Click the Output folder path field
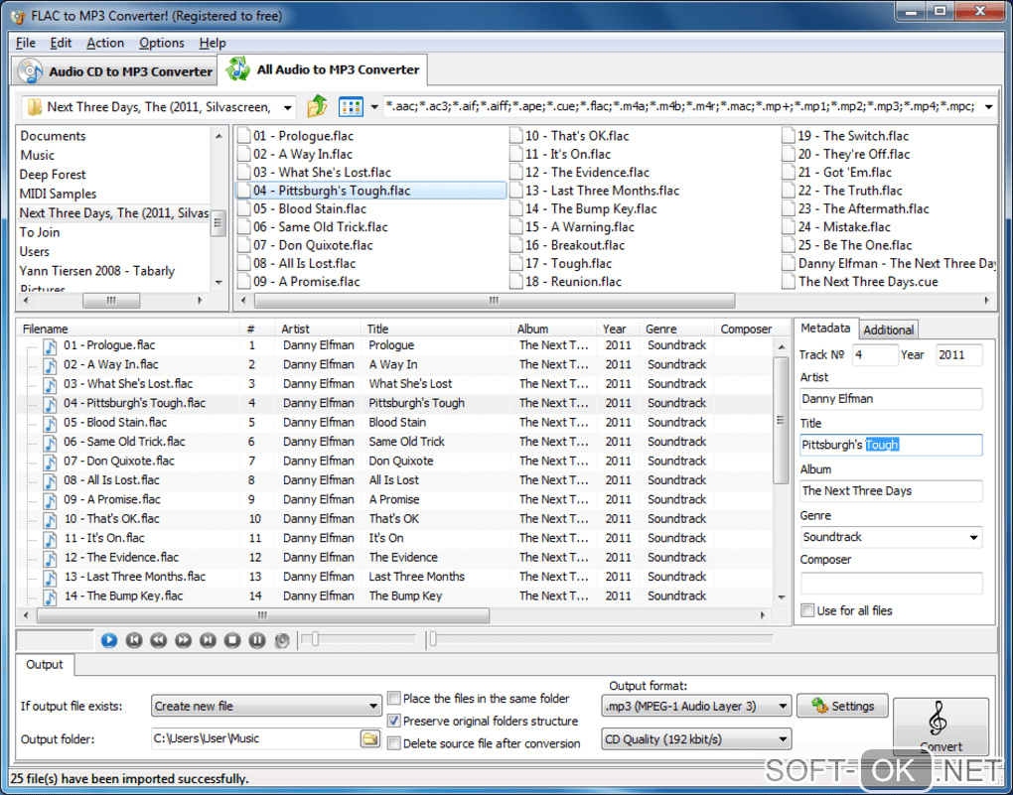 tap(255, 738)
